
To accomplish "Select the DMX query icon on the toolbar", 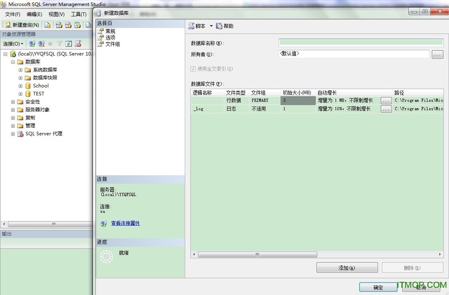I will [x=68, y=25].
